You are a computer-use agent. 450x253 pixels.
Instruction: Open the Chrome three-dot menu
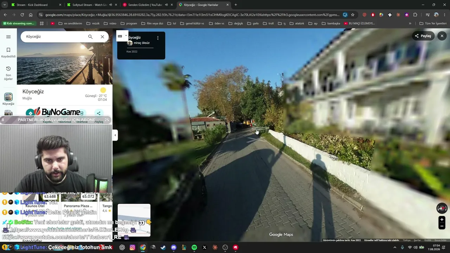click(x=445, y=15)
